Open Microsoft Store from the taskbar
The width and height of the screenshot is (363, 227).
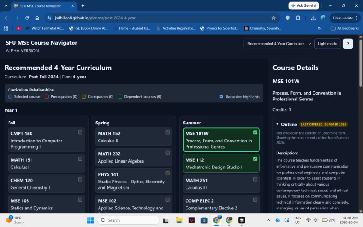pos(204,220)
